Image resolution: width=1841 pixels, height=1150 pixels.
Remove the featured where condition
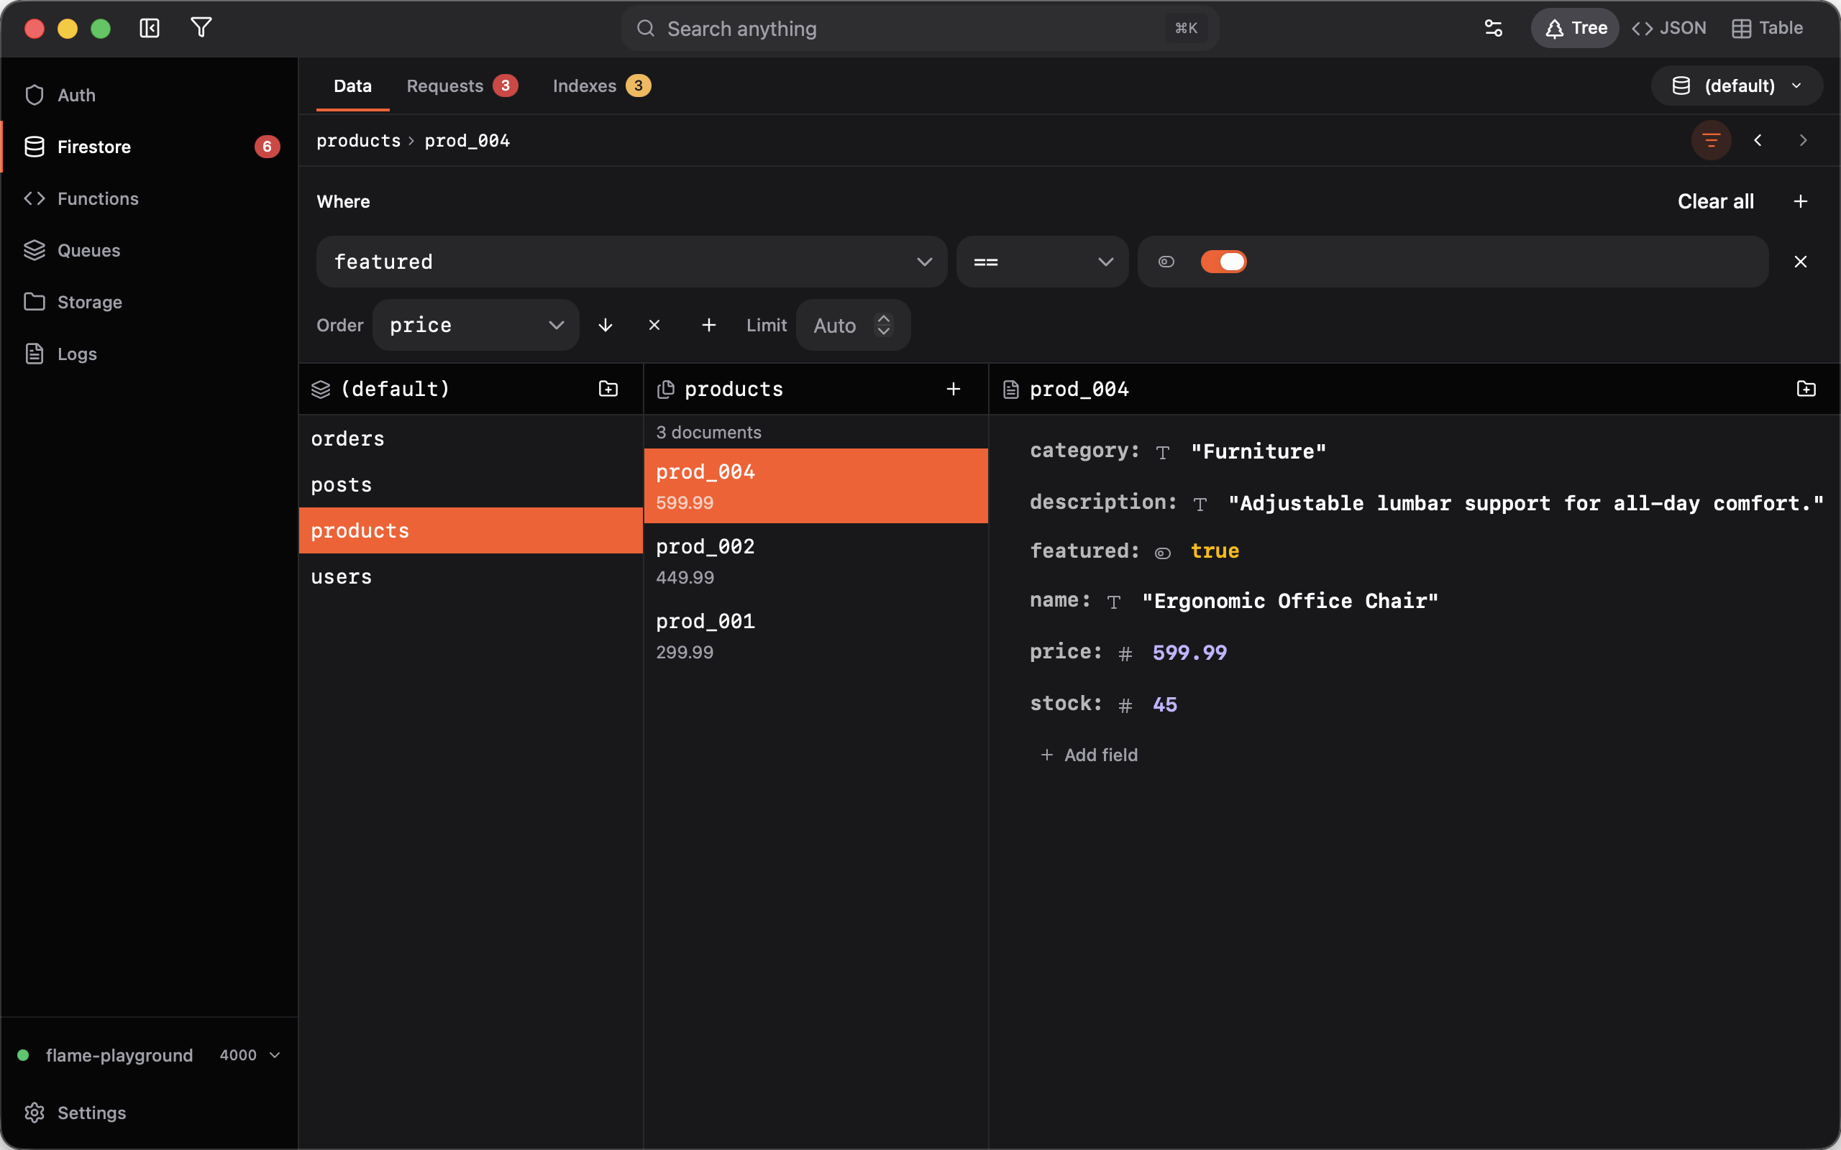[x=1800, y=262]
